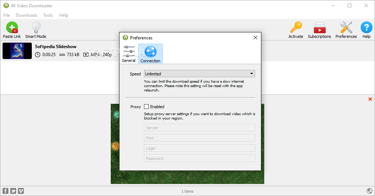Maximize the 4K Video Downloader window

tap(349, 5)
